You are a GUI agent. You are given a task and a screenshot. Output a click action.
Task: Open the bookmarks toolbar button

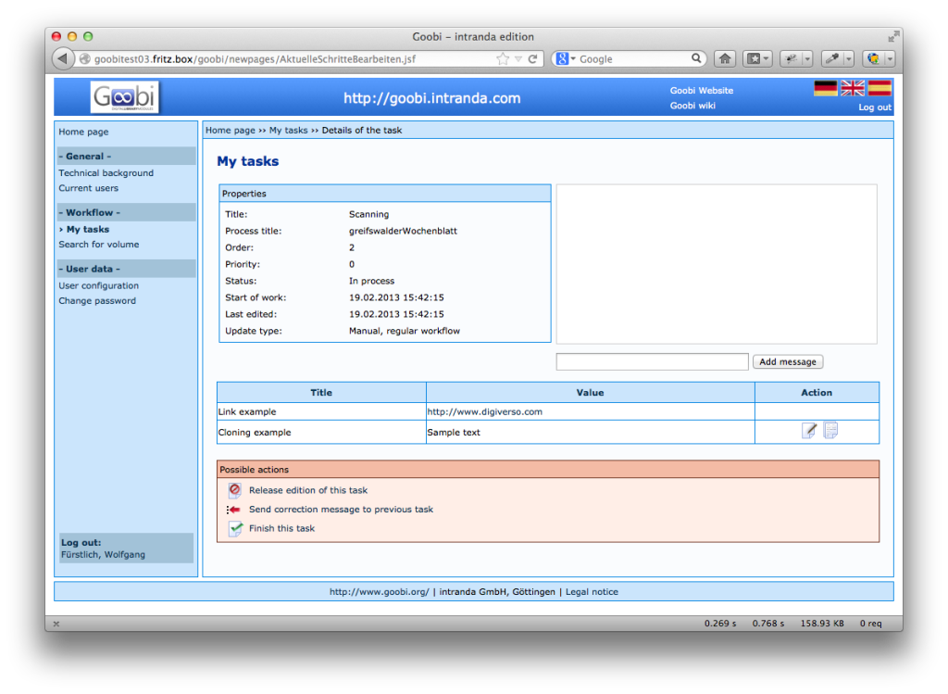click(754, 58)
